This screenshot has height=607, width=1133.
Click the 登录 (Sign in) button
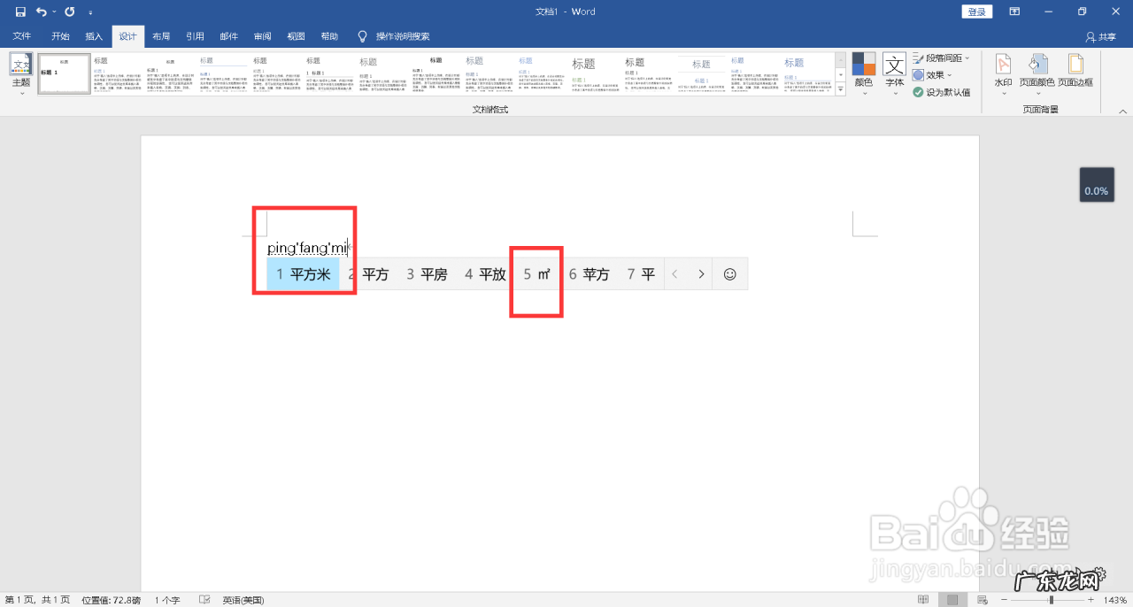click(976, 12)
